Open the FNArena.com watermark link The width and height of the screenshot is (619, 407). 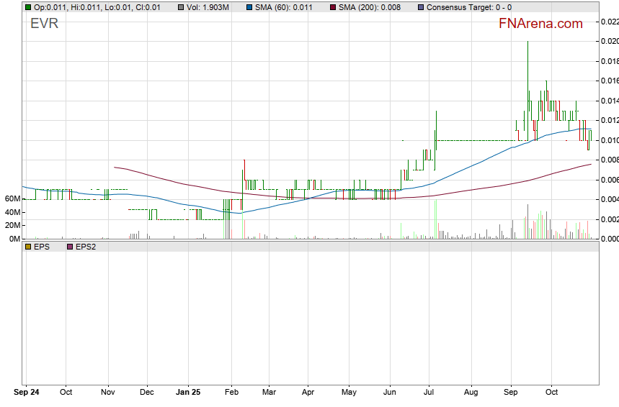click(x=540, y=24)
